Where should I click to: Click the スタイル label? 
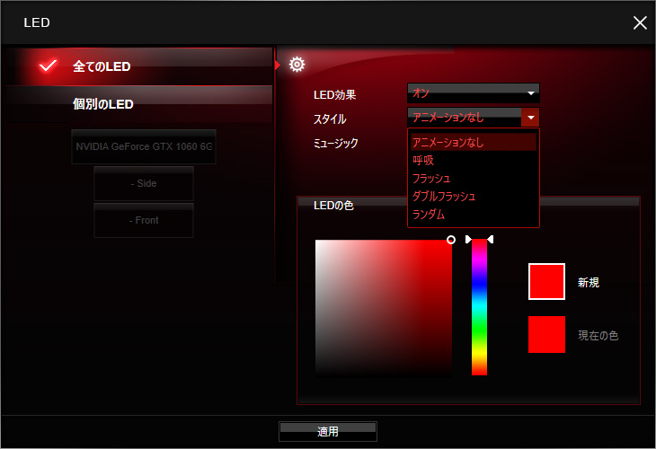pyautogui.click(x=330, y=119)
